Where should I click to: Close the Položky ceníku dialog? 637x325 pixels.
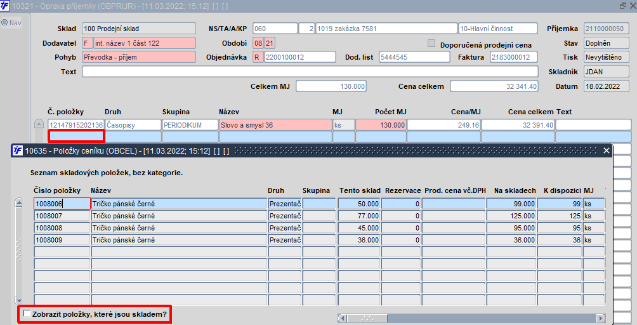click(607, 150)
